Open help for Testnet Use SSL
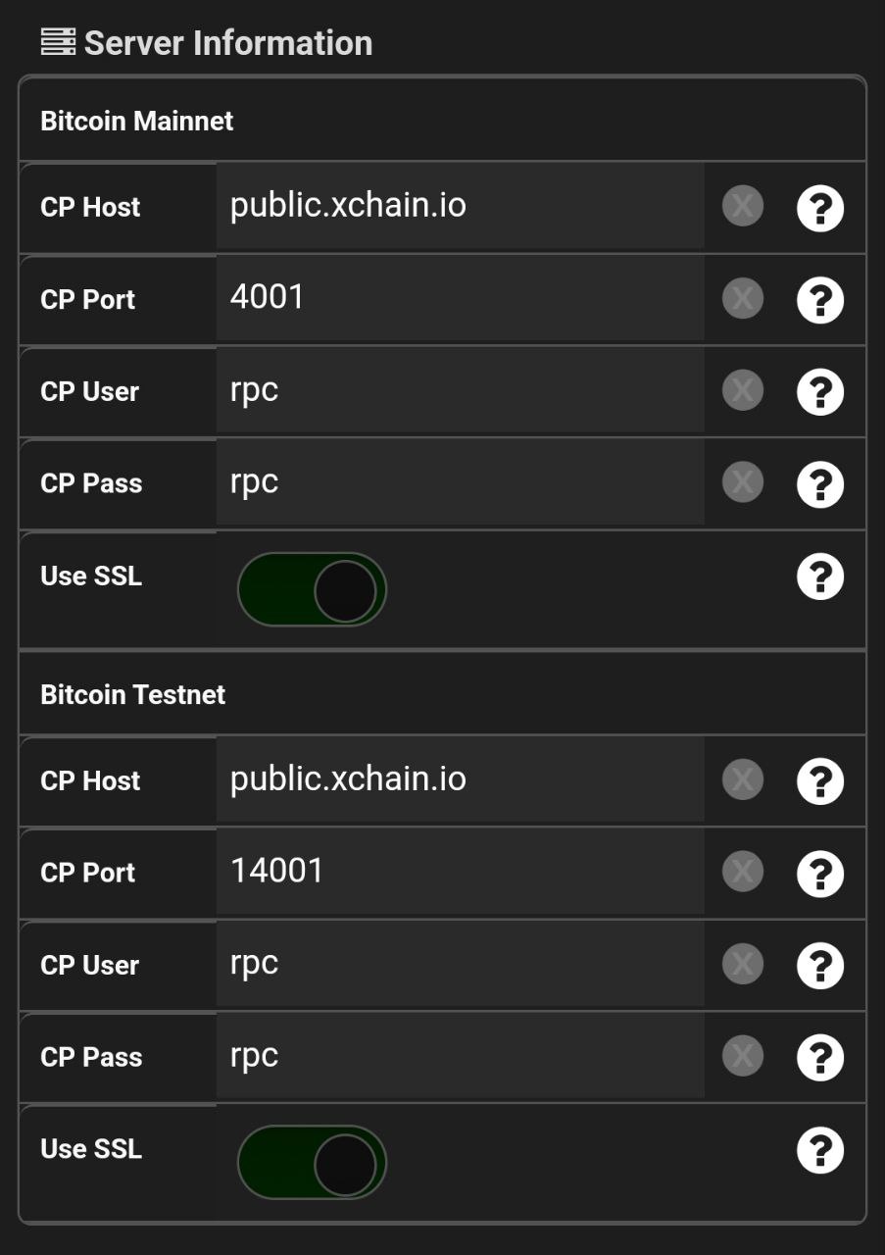Image resolution: width=885 pixels, height=1255 pixels. coord(820,1150)
